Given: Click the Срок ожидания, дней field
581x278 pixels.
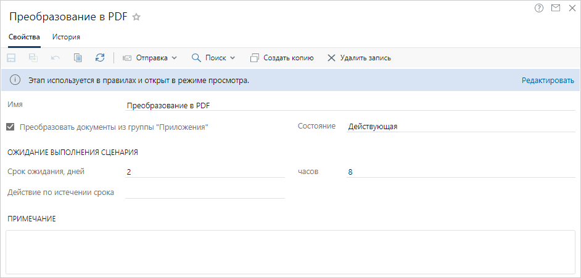Looking at the screenshot, I should click(x=205, y=172).
